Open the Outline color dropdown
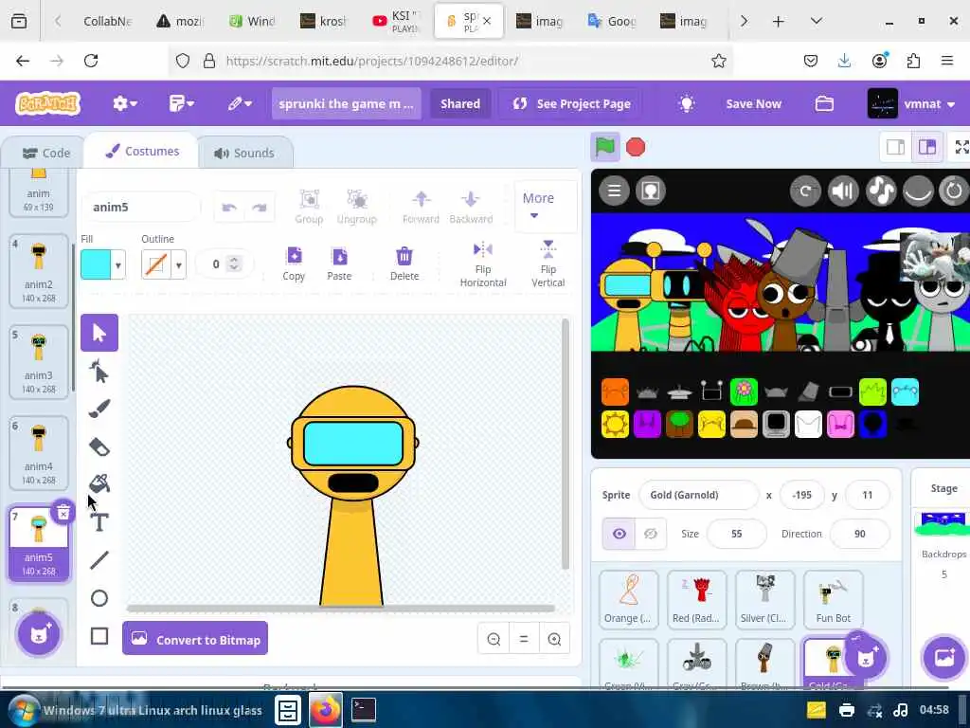 click(179, 265)
